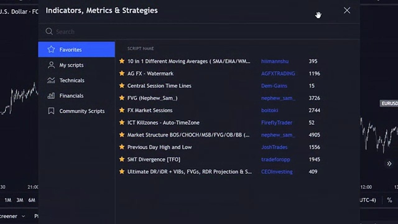The image size is (398, 224).
Task: Open author profile nephew_sam_ for FVG
Action: click(x=278, y=98)
